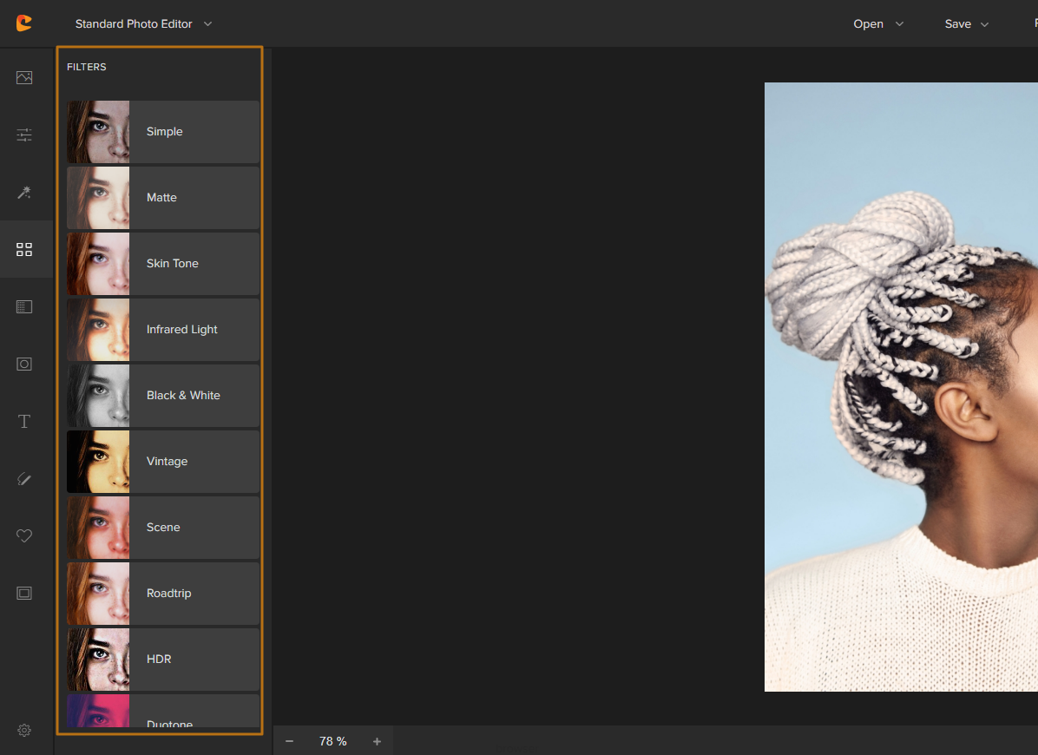Open settings via the gear icon

tap(24, 731)
